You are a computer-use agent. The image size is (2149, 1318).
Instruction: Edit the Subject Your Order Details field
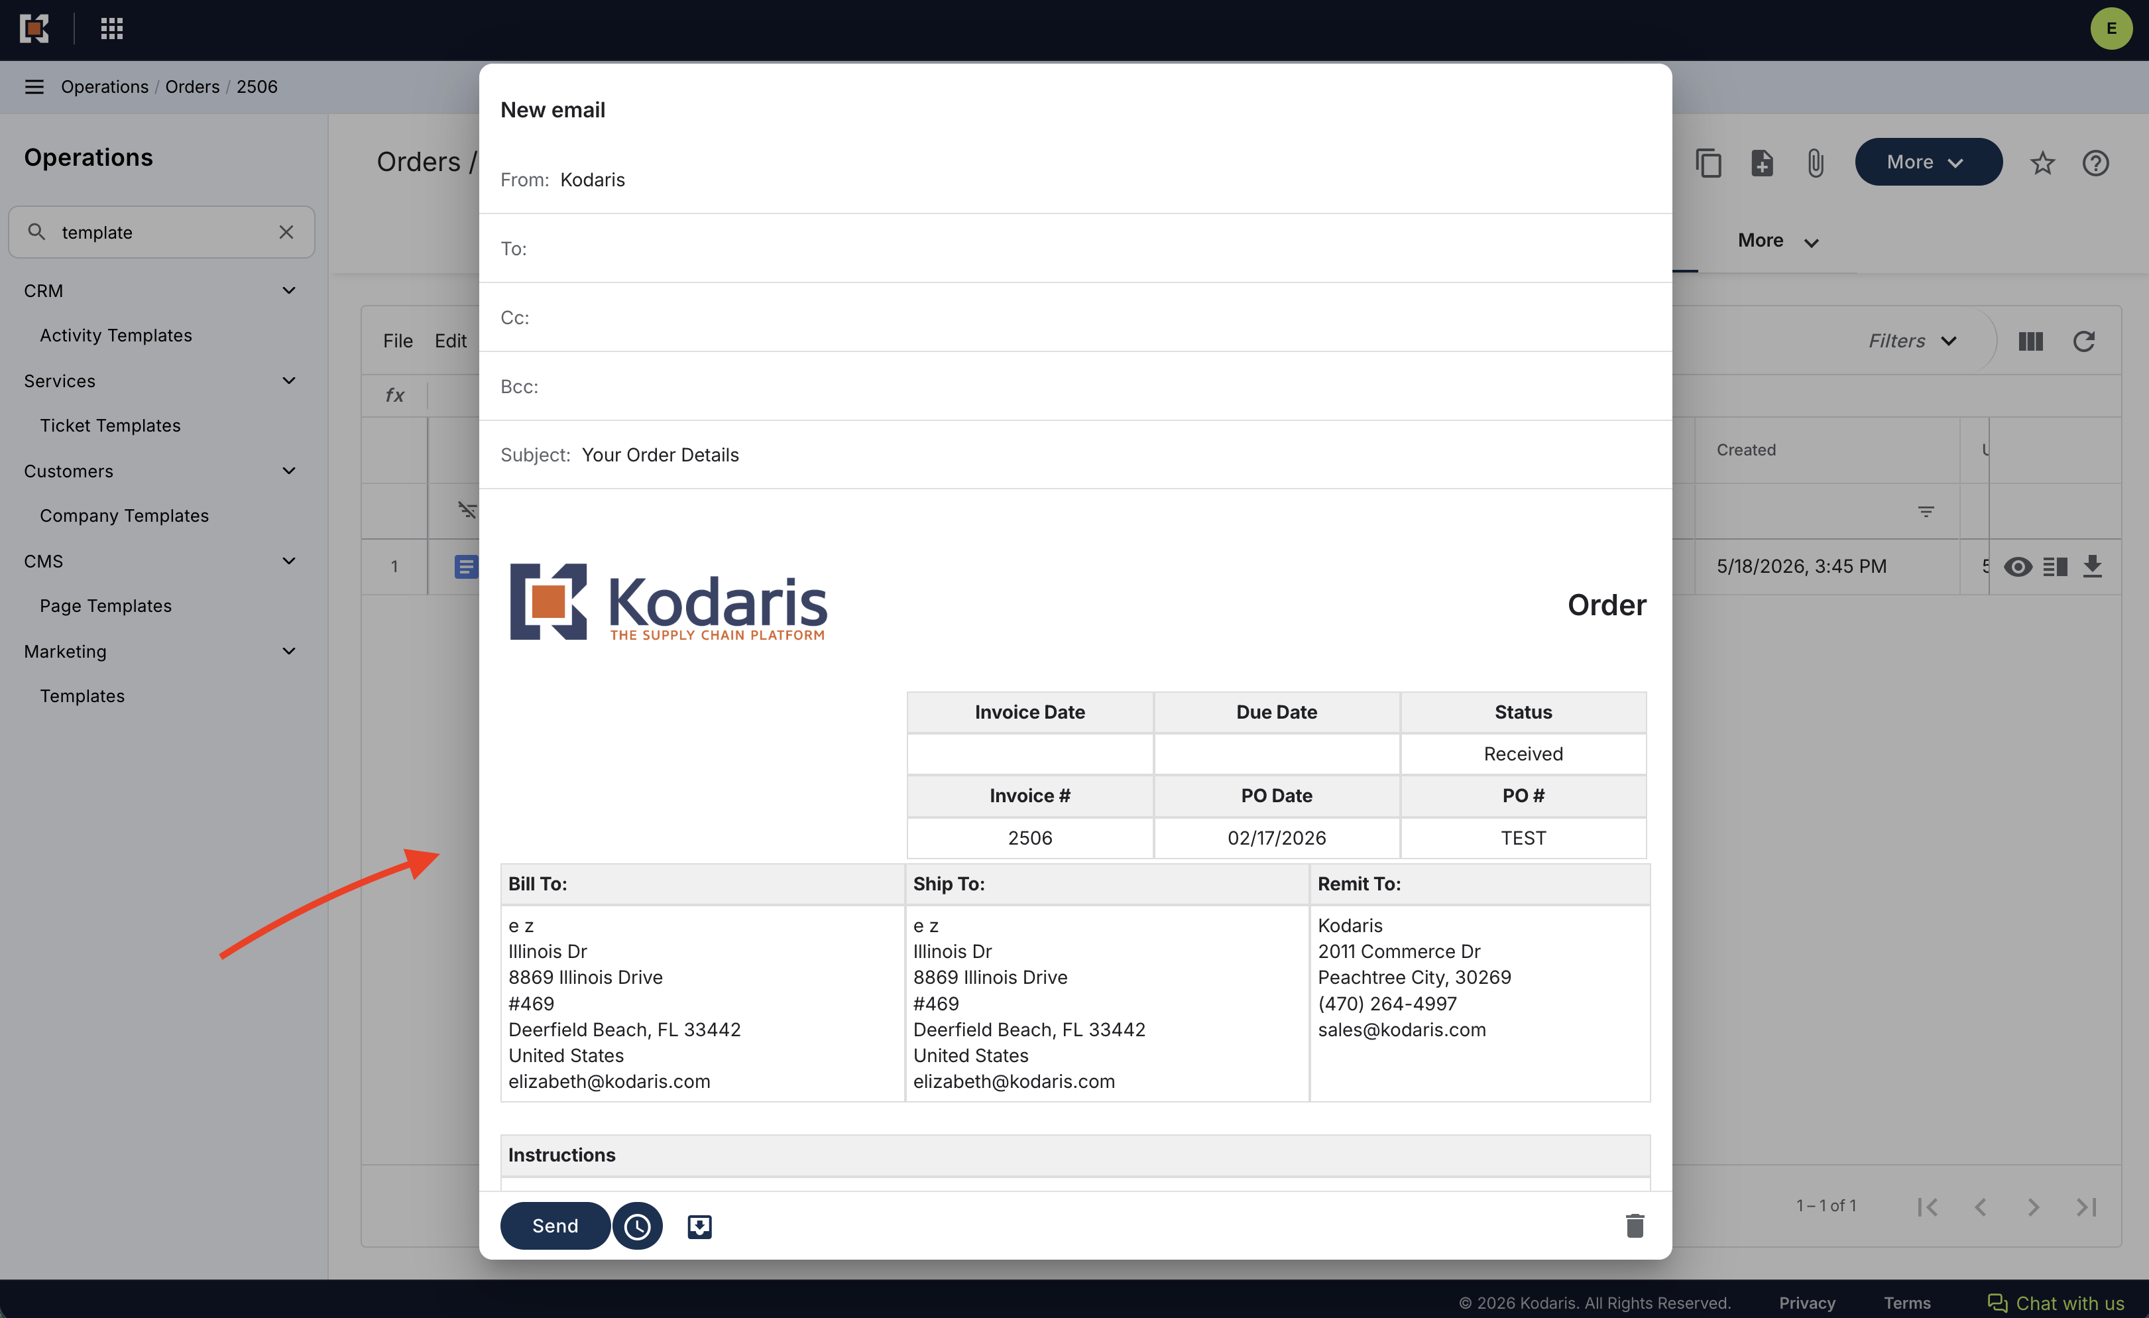point(1075,454)
